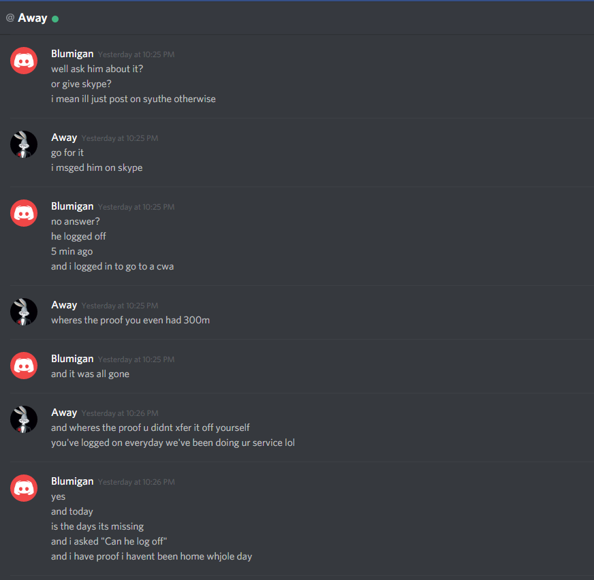Viewport: 594px width, 580px height.
Task: Click Blumigan's "Yesterday at 10:26 PM" timestamp
Action: tap(136, 483)
